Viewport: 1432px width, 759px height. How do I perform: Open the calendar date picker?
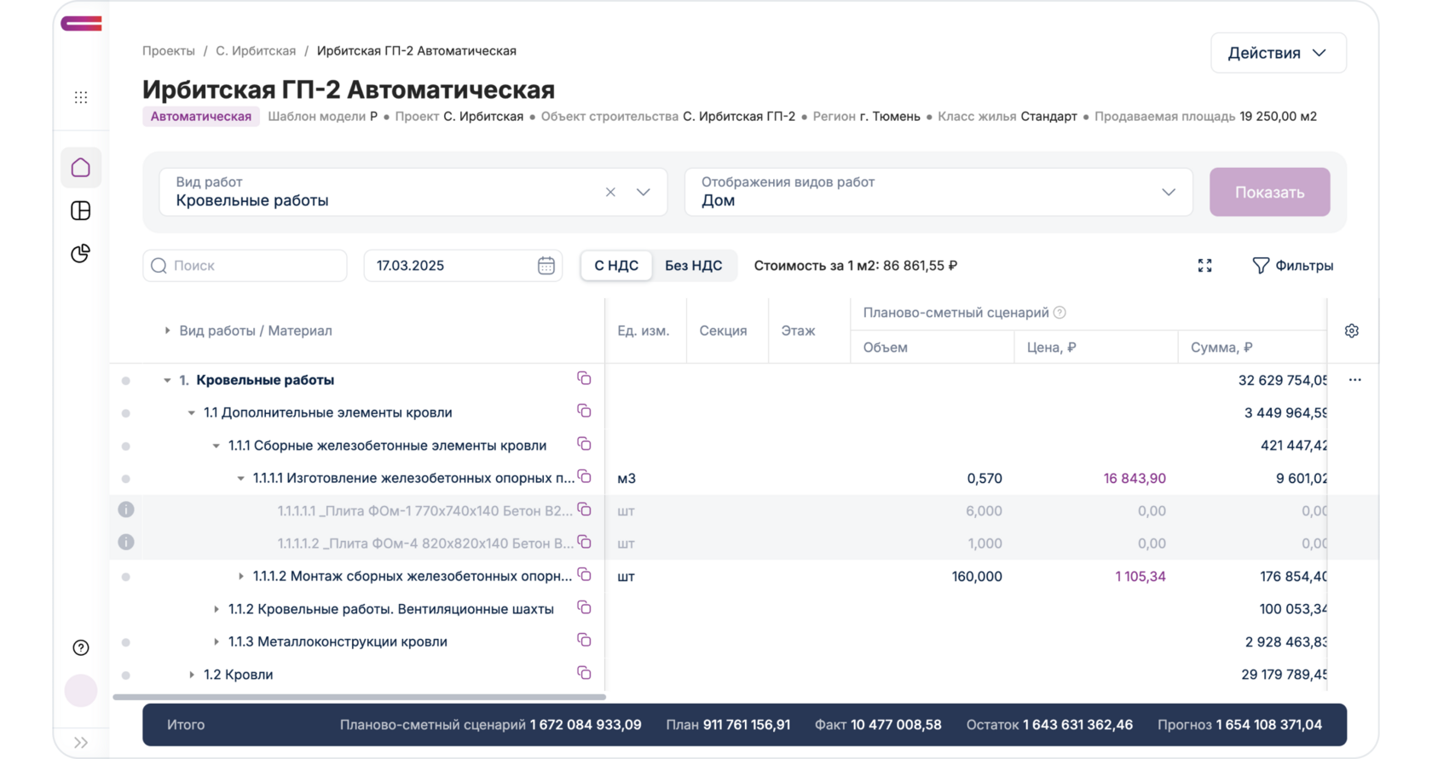(546, 266)
